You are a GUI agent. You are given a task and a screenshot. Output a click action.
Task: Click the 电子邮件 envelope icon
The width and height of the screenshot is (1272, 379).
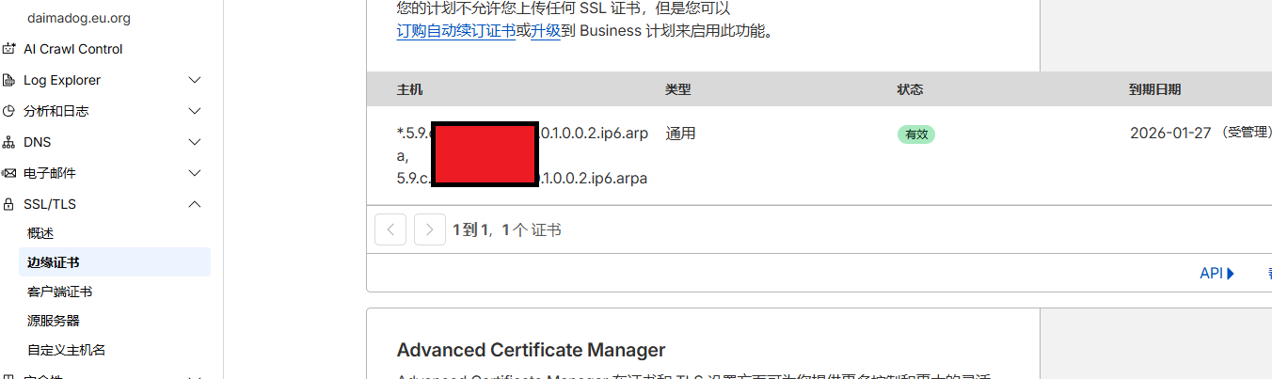8,173
